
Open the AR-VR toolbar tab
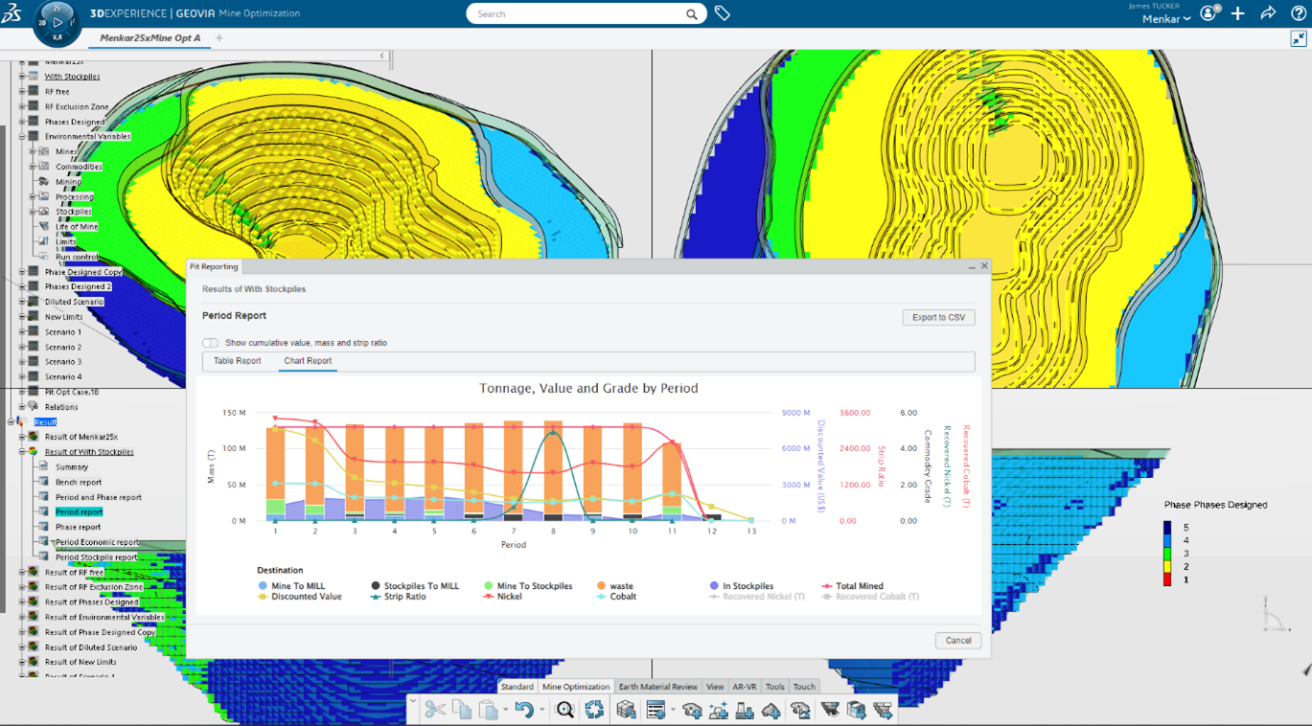click(745, 687)
